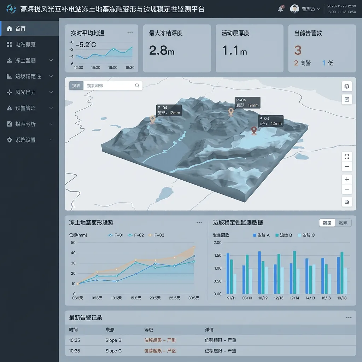Toggle 边坡 A legend in bar chart
This screenshot has width=362, height=362.
click(x=261, y=235)
